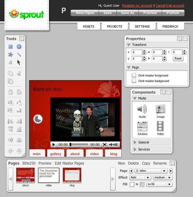Switch to the SETTINGS tab
Screen dimensions: 193x197
tap(142, 26)
